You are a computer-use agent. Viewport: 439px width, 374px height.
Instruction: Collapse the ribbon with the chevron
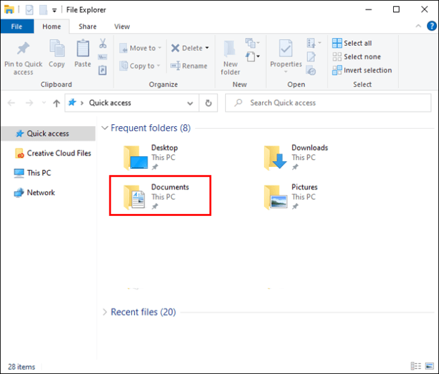pyautogui.click(x=418, y=25)
